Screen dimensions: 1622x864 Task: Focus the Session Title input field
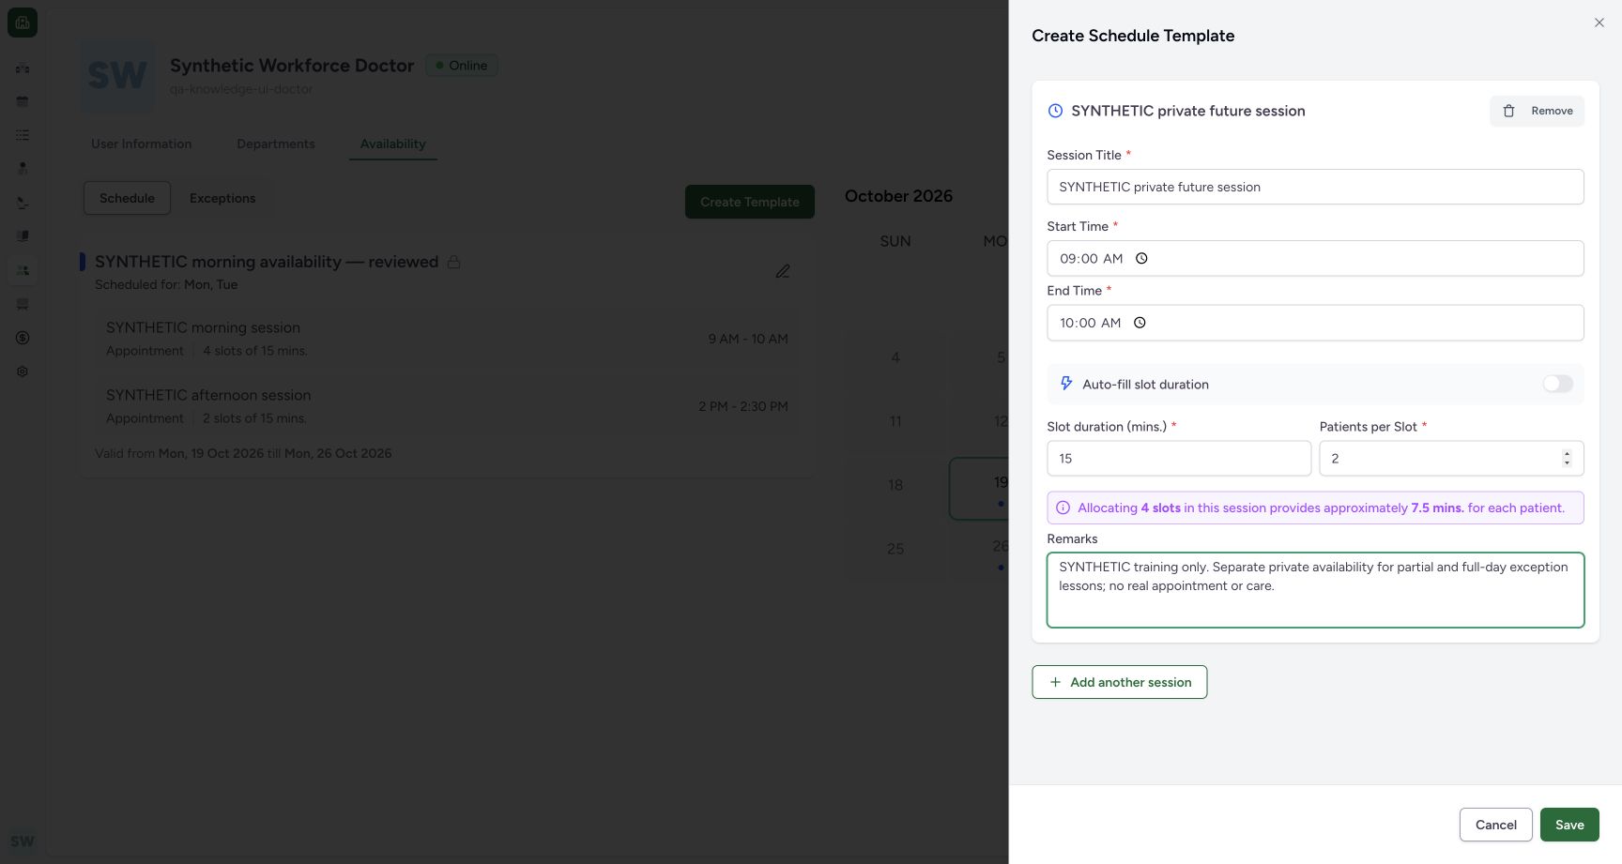[x=1315, y=187]
